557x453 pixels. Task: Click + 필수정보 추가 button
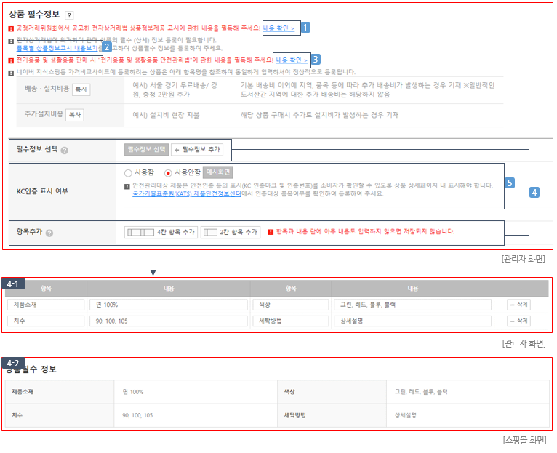pos(197,150)
